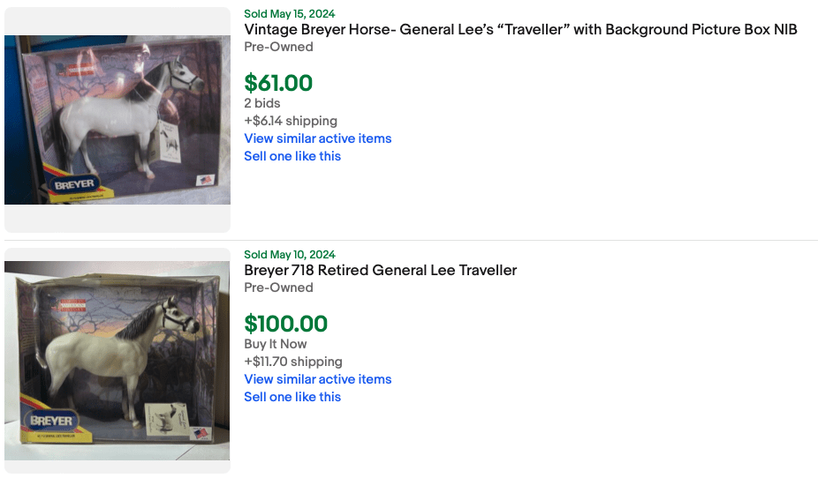This screenshot has height=478, width=818.
Task: Click the Breyer logo in the $100.00 listing photo
Action: (51, 421)
